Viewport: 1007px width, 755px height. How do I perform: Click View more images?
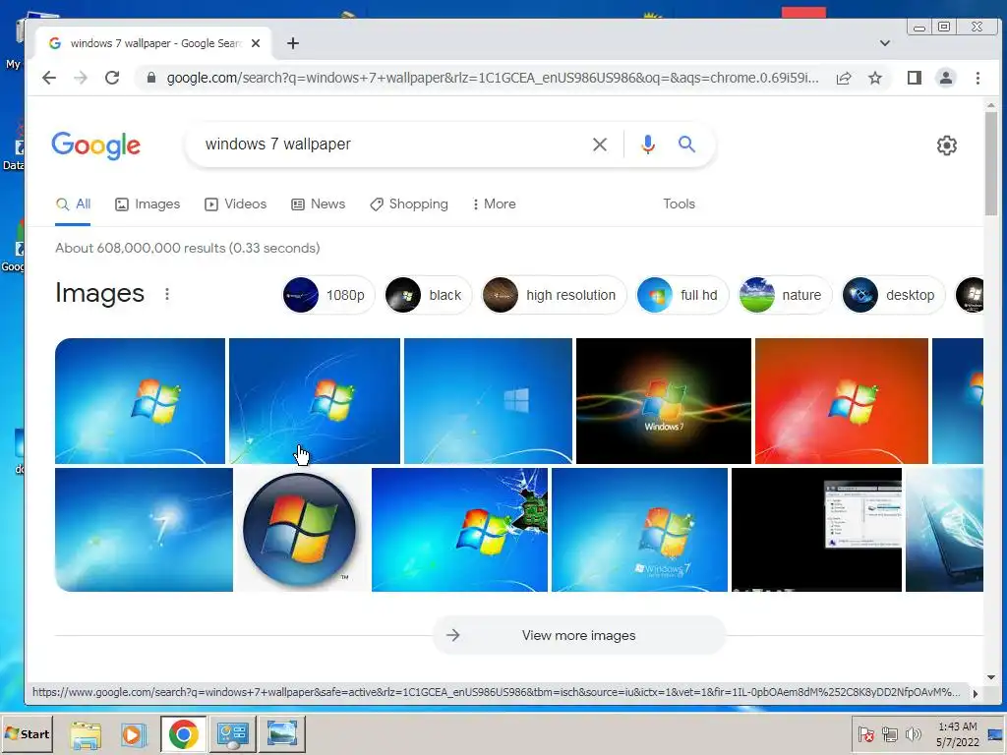point(578,636)
